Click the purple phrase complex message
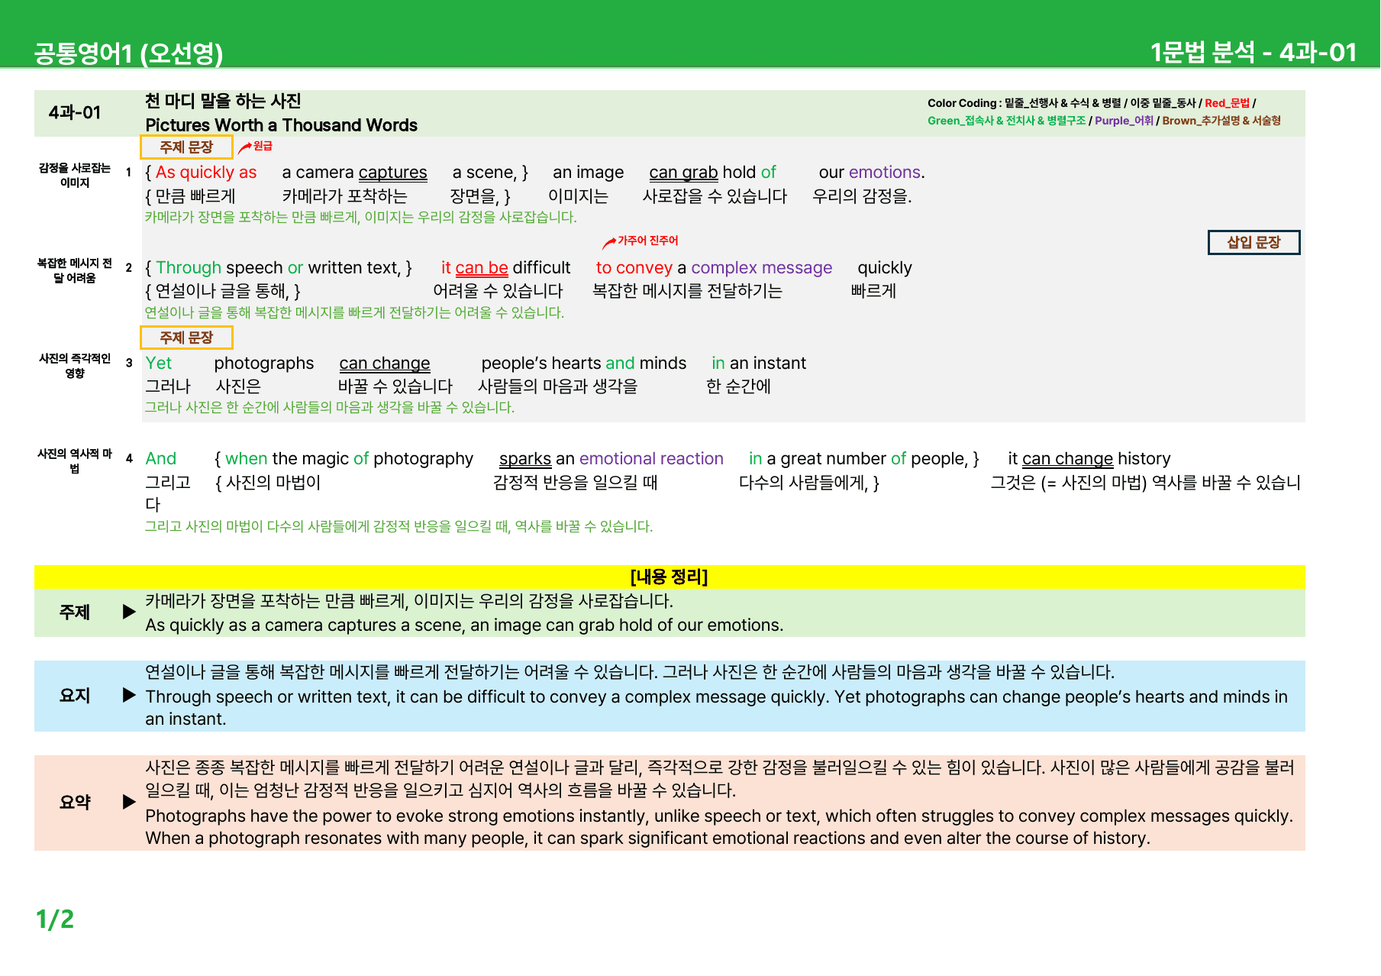This screenshot has width=1381, height=976. tap(761, 268)
